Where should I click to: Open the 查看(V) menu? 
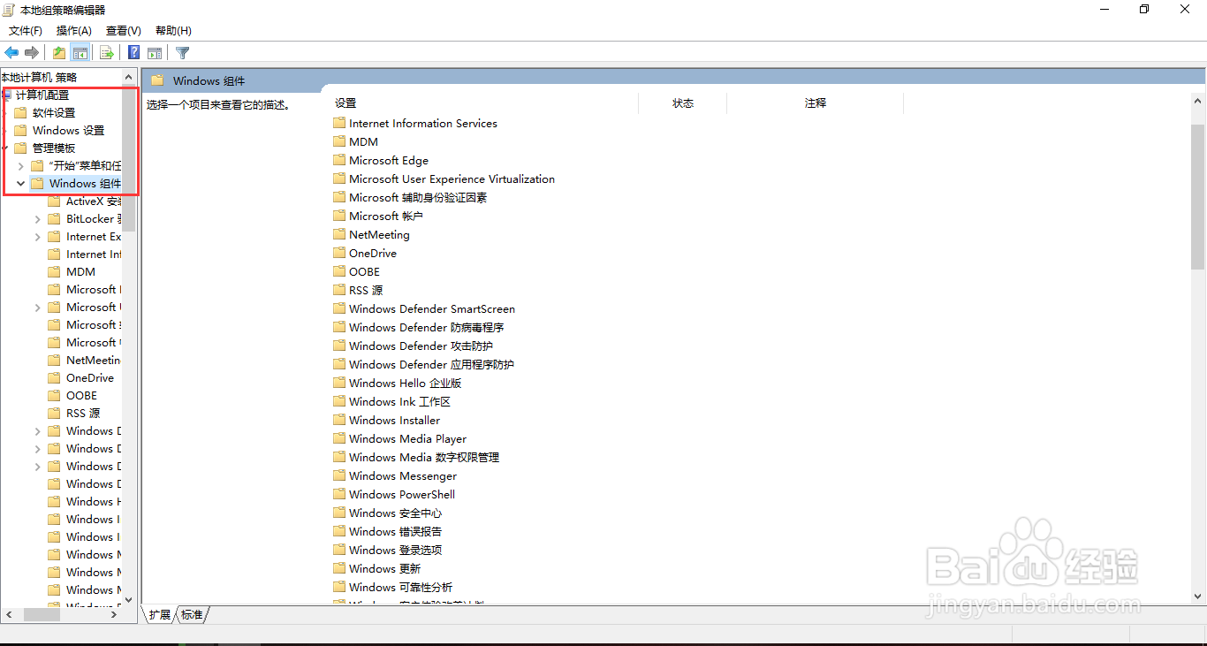click(124, 31)
